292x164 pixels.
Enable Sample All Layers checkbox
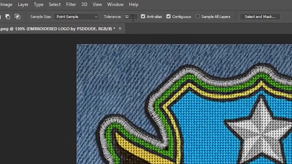click(x=198, y=16)
